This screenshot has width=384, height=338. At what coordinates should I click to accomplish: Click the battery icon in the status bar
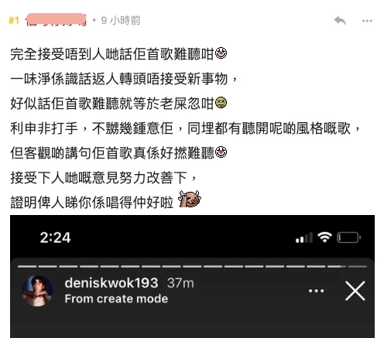pos(349,237)
